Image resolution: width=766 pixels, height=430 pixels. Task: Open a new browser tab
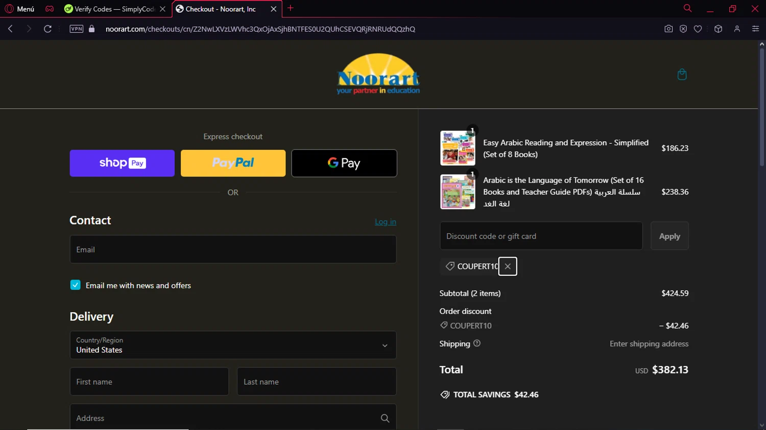click(x=291, y=8)
